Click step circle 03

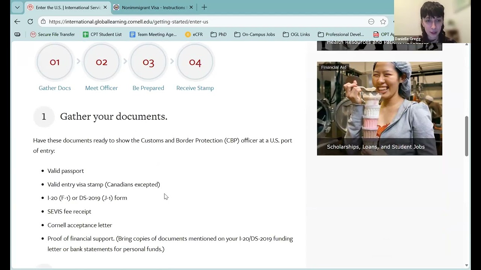(x=148, y=62)
